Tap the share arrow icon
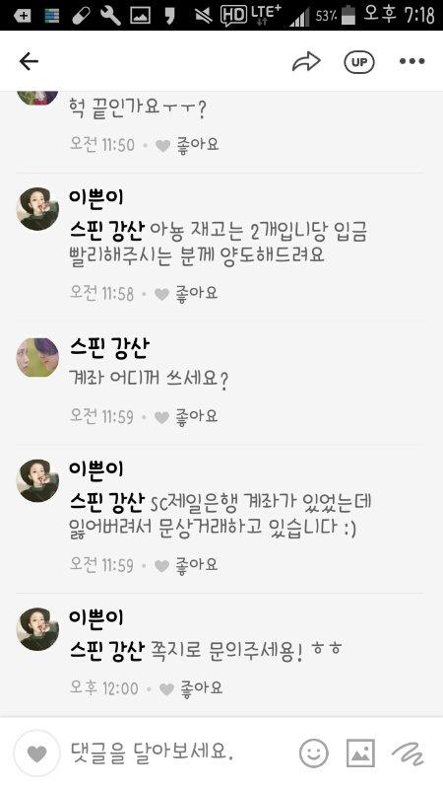 coord(306,61)
